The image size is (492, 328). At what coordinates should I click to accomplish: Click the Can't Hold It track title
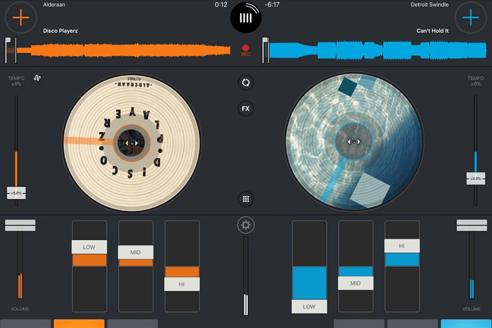pyautogui.click(x=433, y=31)
